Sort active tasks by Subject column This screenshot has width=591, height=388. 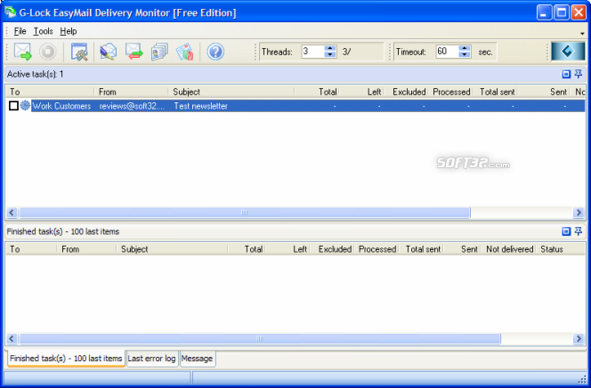(x=231, y=92)
